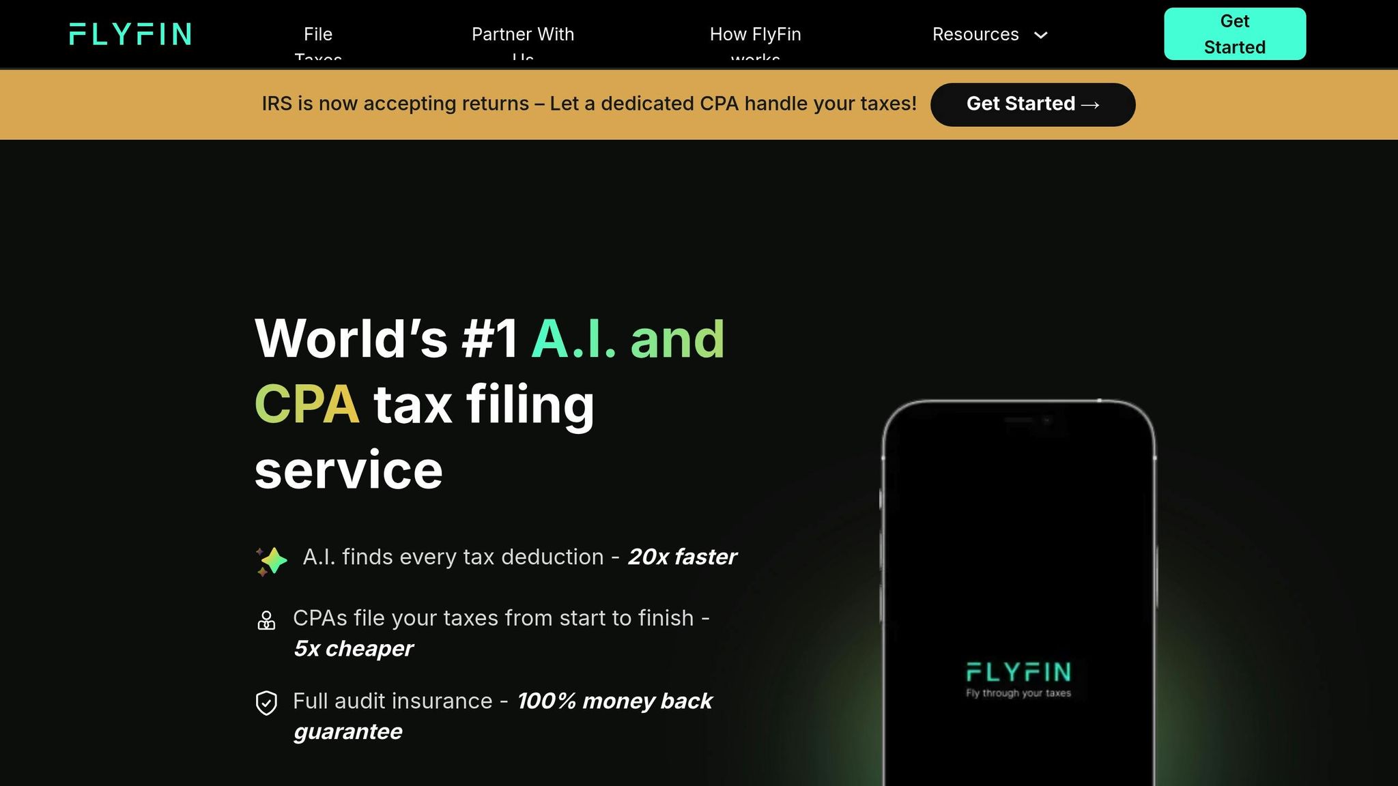Click the green Get Started button in header
This screenshot has height=786, width=1398.
1235,34
